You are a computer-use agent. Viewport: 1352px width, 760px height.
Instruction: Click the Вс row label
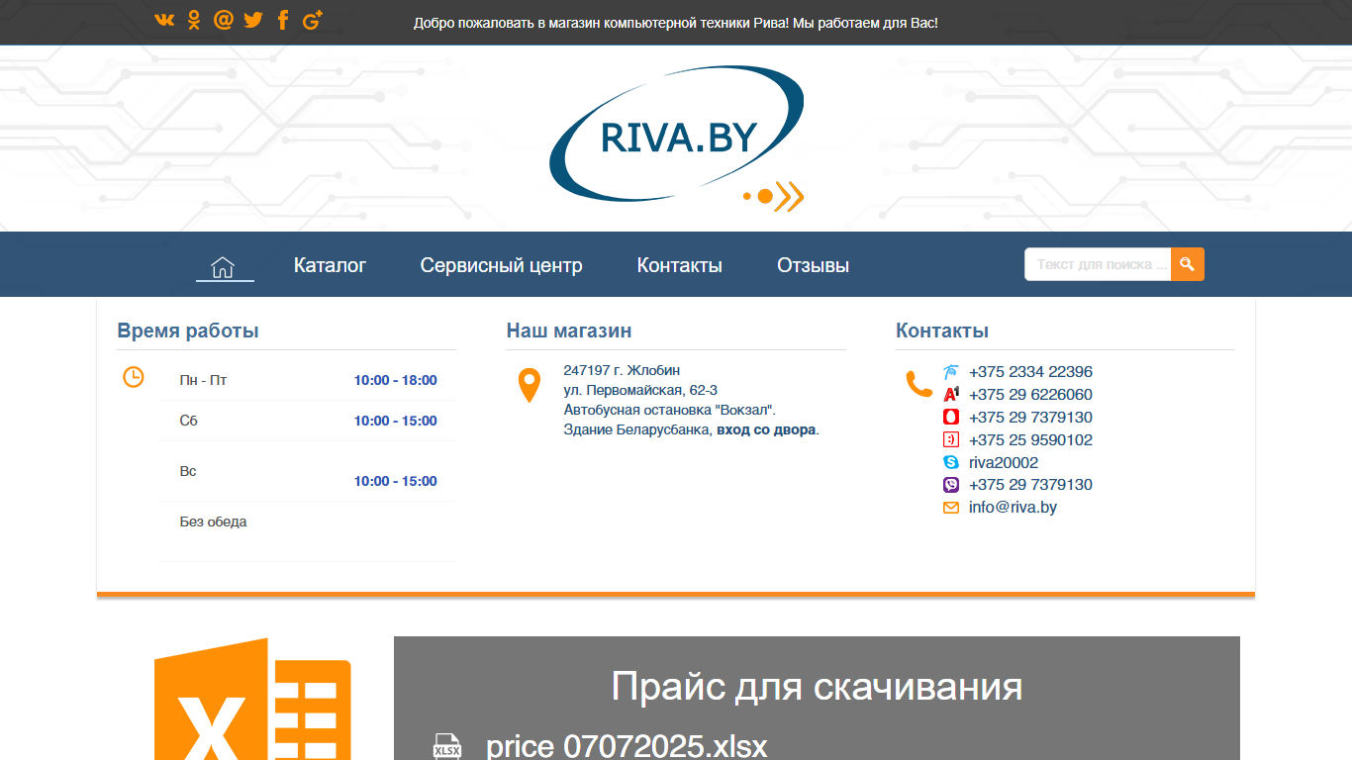coord(188,471)
